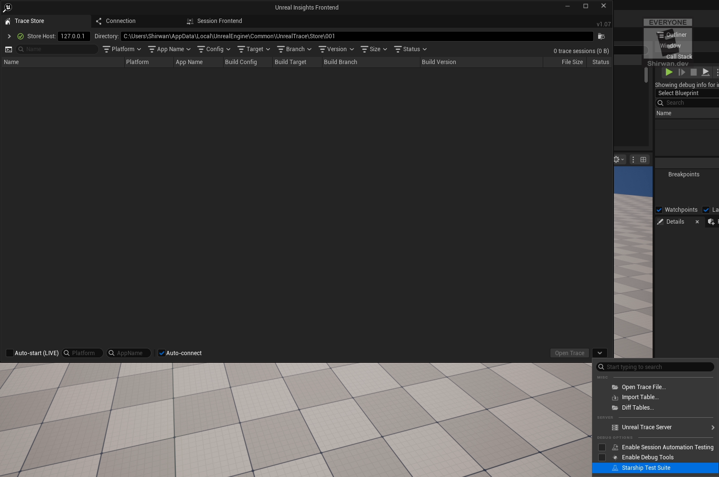The width and height of the screenshot is (719, 477).
Task: Click the Diff Tables folder icon
Action: click(x=615, y=408)
